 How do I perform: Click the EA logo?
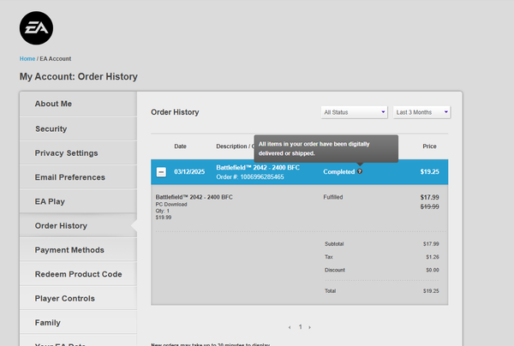tap(36, 30)
